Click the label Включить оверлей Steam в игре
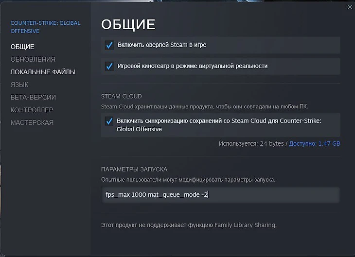 tap(161, 45)
